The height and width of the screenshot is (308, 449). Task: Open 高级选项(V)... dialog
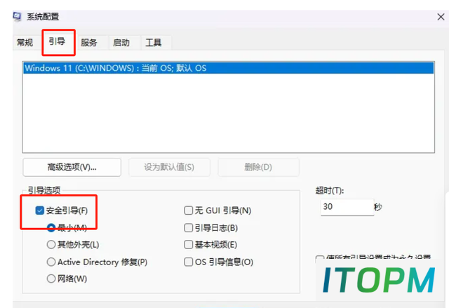[72, 167]
